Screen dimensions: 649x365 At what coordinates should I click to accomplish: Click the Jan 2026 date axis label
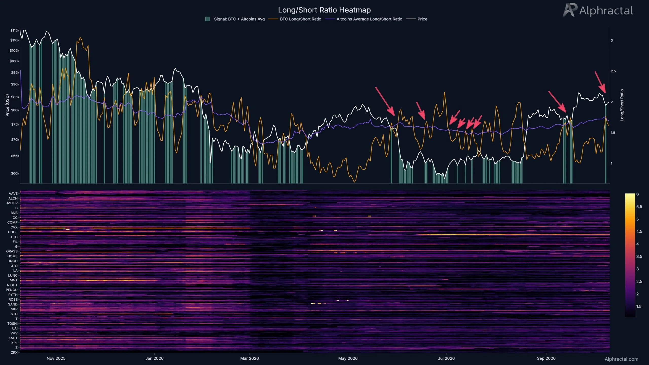[x=154, y=358]
